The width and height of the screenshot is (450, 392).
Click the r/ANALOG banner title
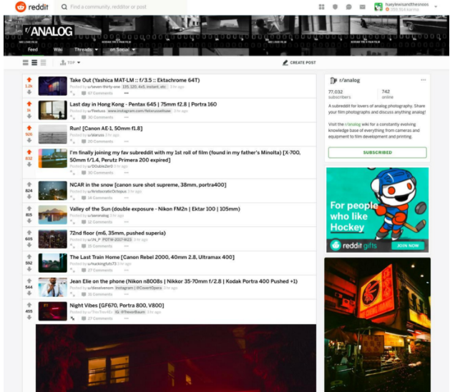[48, 31]
